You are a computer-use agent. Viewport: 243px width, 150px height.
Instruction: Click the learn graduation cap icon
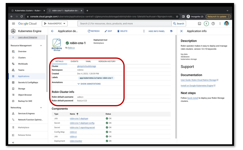(x=171, y=31)
